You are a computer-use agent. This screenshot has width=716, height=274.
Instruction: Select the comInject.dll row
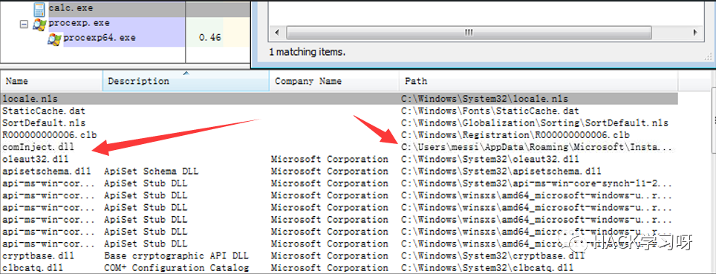tap(339, 147)
